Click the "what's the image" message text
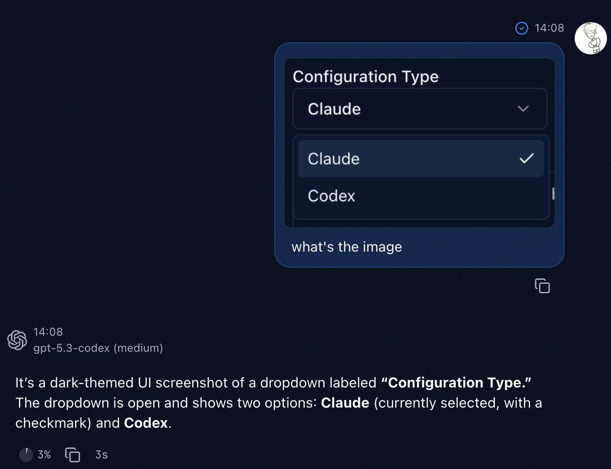 (347, 247)
